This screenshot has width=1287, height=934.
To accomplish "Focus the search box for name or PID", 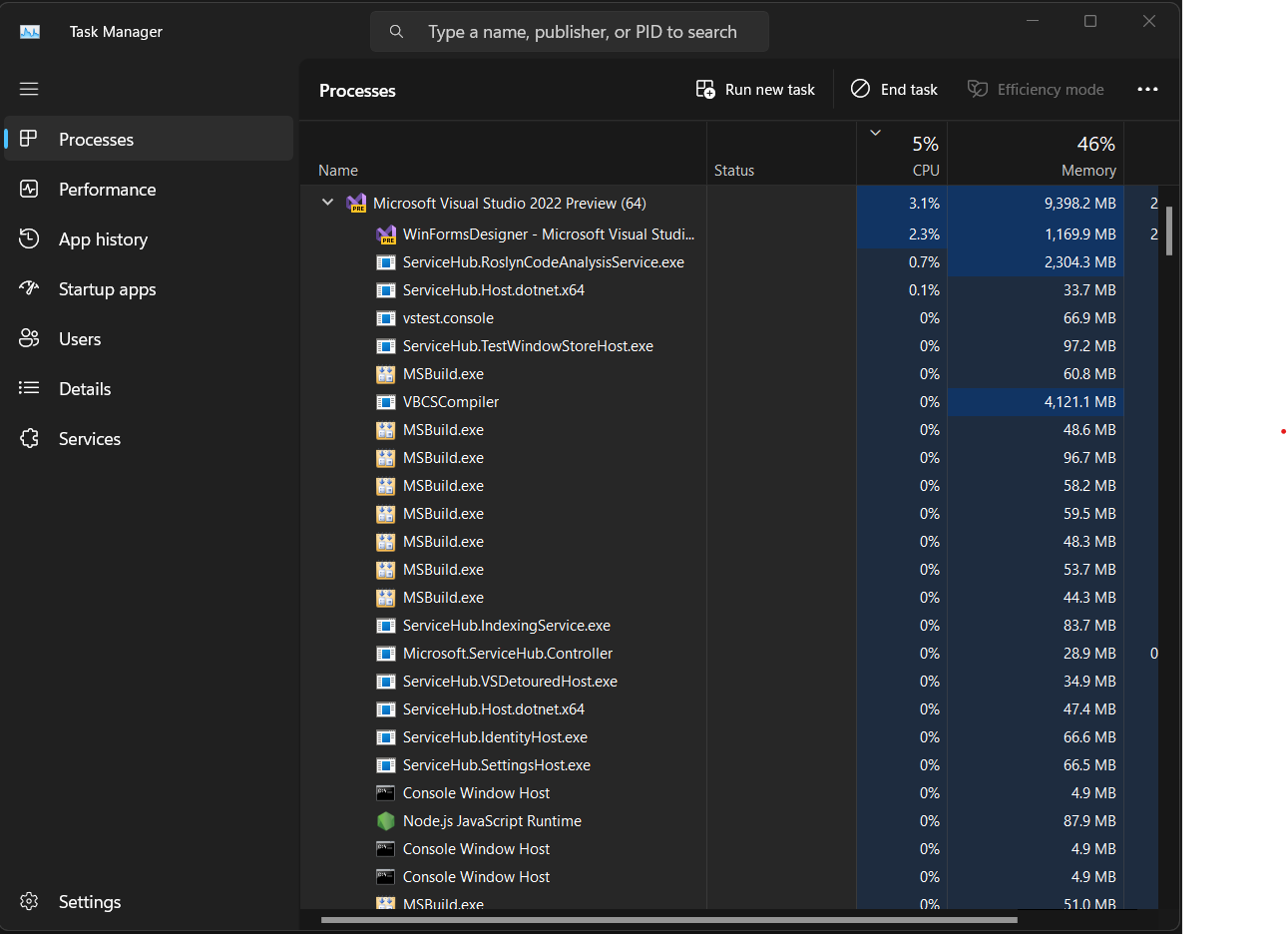I will click(583, 32).
